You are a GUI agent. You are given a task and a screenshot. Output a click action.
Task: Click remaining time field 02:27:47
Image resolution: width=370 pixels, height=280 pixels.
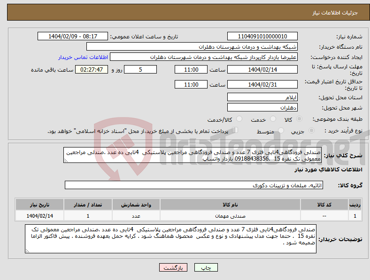pos(92,69)
